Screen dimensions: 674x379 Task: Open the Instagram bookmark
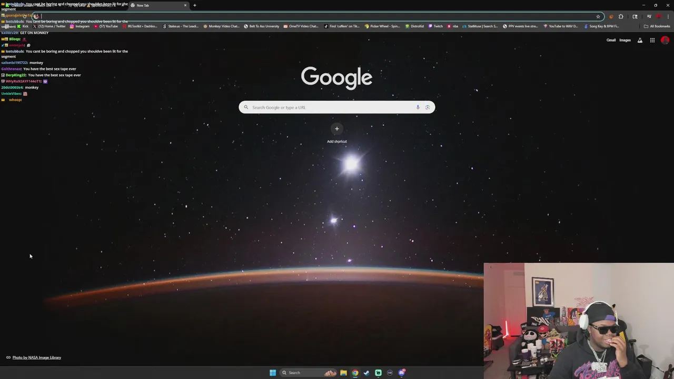(80, 26)
